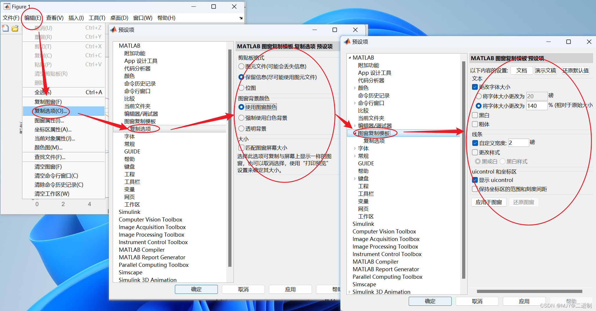Toggle custom line width (自定义宽度) checkbox

[475, 143]
